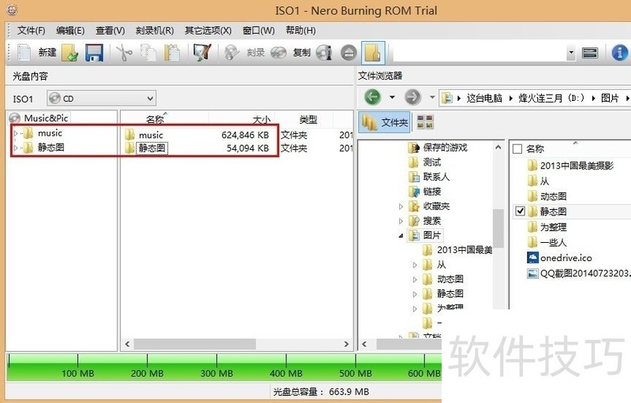This screenshot has height=403, width=631.
Task: Toggle the file browser folder icon
Action: click(x=373, y=53)
